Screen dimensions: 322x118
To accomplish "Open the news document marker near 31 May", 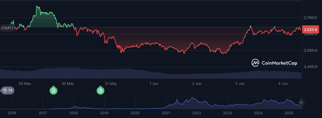I will [100, 90].
